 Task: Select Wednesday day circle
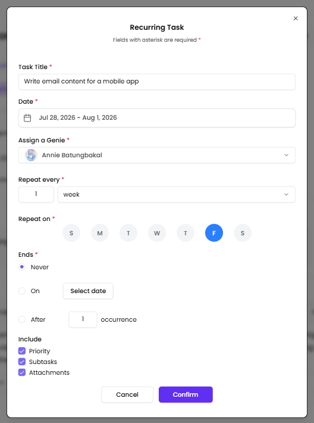point(157,233)
